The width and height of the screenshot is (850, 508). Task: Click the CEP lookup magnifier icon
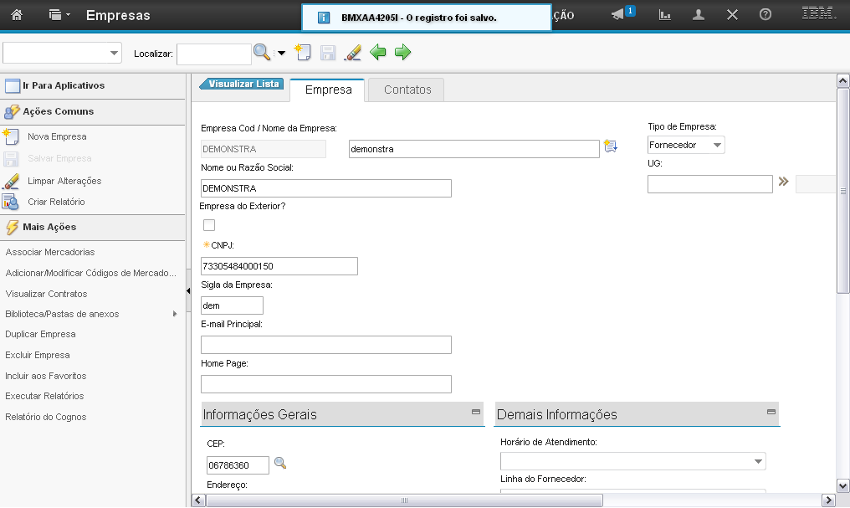click(280, 464)
